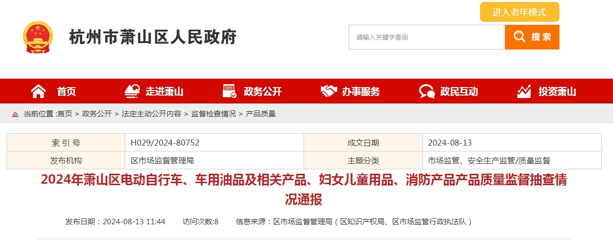Click the home icon beside 首页

(38, 91)
